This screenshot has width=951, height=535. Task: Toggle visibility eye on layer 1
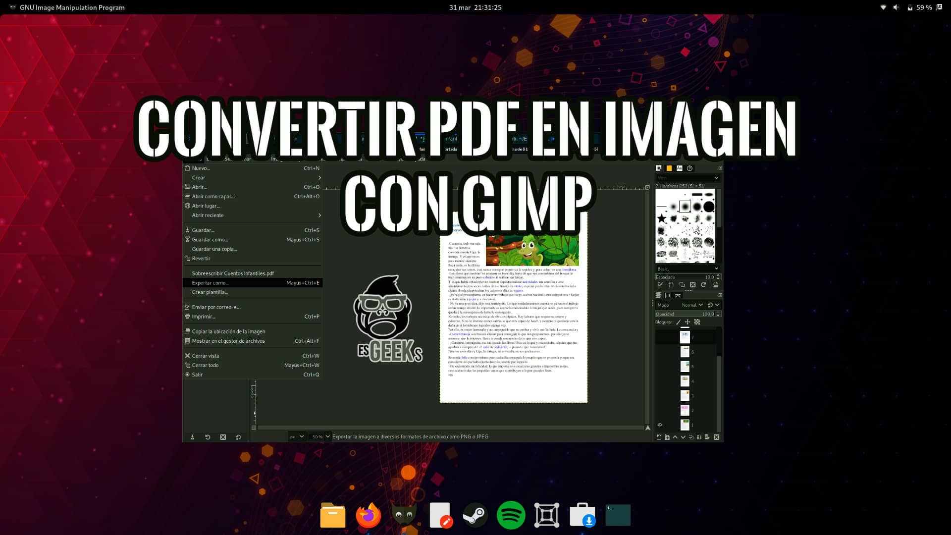point(659,425)
